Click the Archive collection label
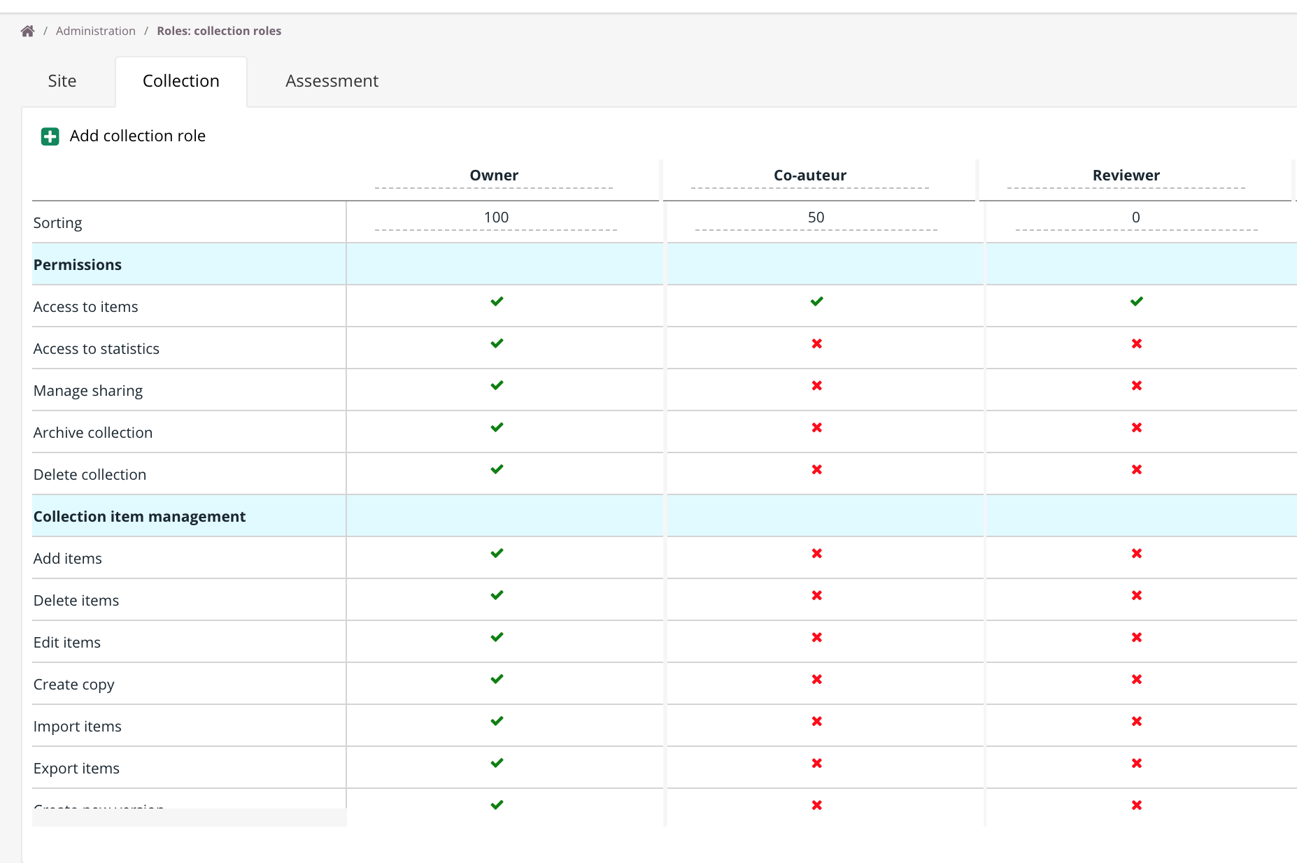Screen dimensions: 1297x863 (x=93, y=432)
